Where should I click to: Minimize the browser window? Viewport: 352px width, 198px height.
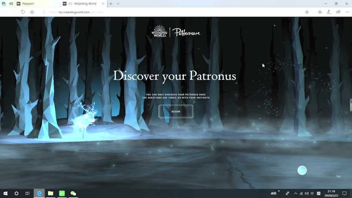(326, 4)
